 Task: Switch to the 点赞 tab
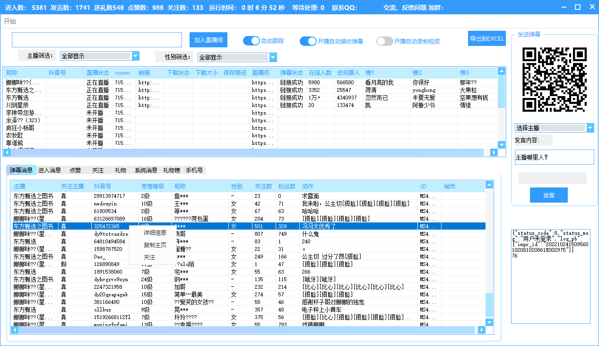click(x=75, y=170)
